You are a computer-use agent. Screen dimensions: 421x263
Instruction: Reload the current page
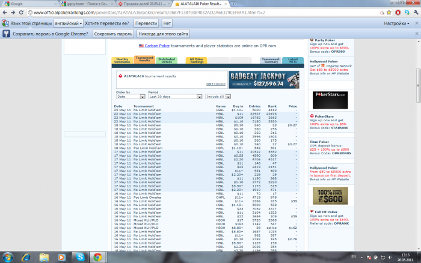[x=21, y=13]
